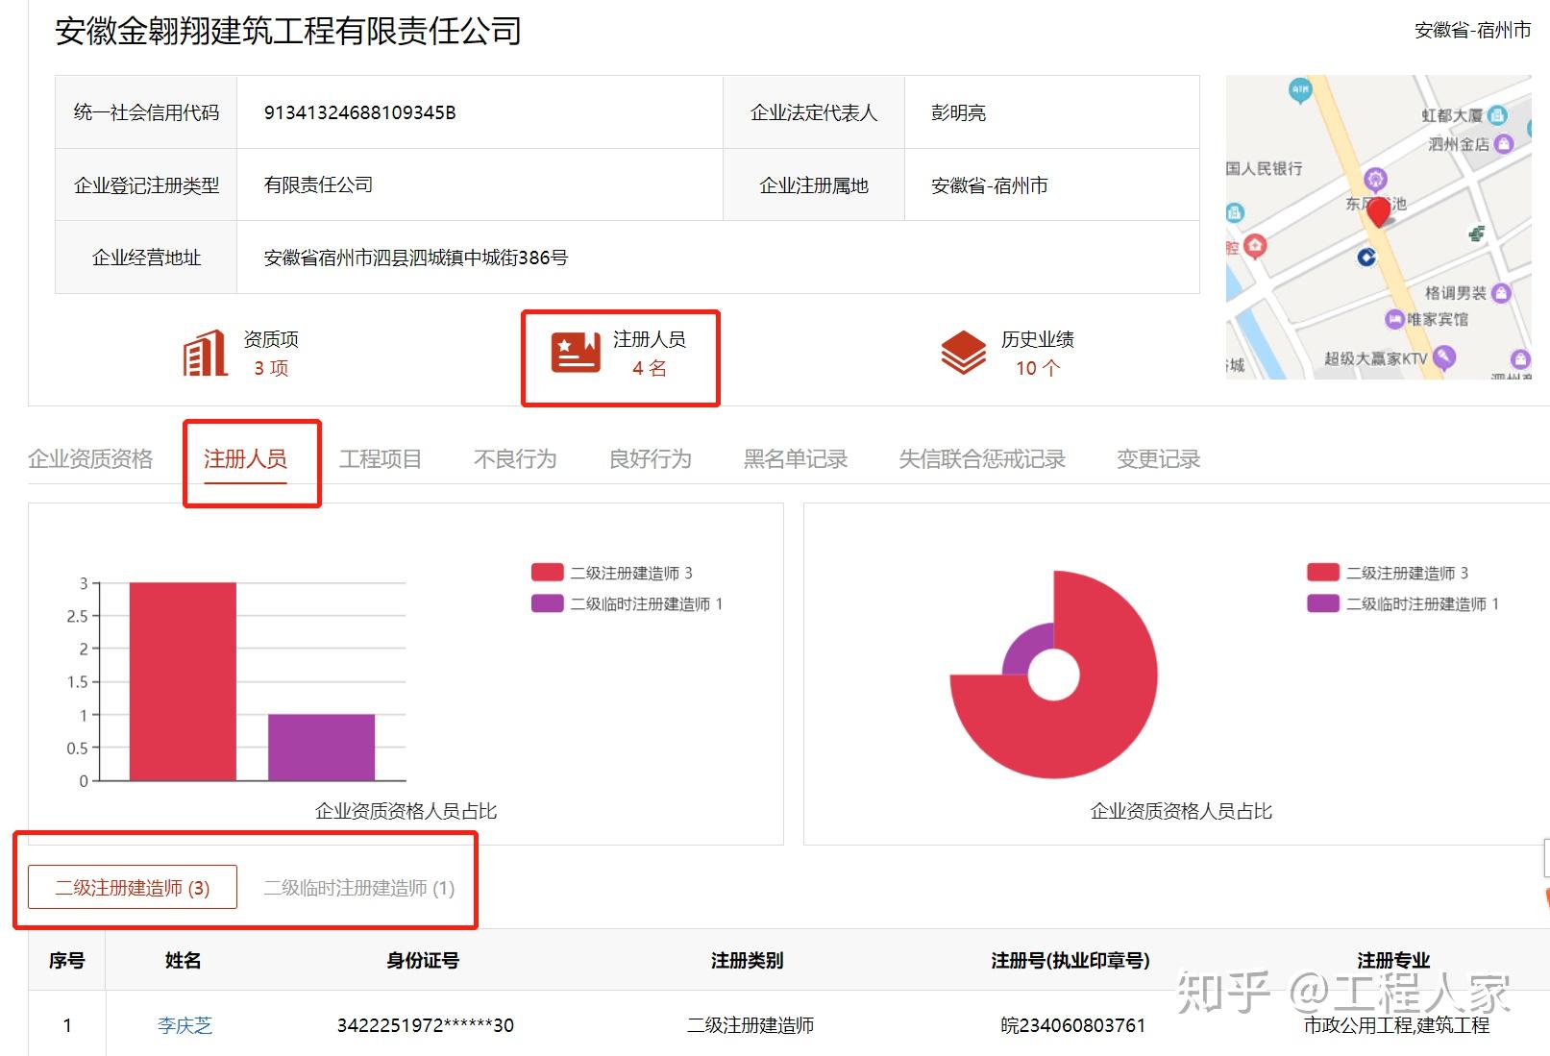Image resolution: width=1550 pixels, height=1056 pixels.
Task: Click the unified social credit code 91341324688109345B
Action: tap(359, 111)
